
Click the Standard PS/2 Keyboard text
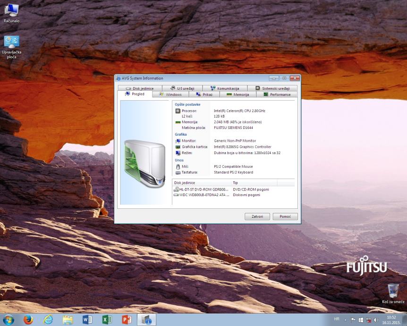point(233,172)
